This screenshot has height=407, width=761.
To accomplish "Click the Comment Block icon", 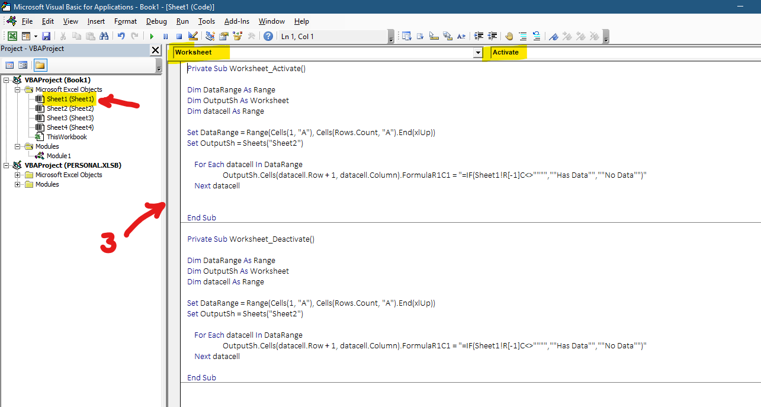I will pyautogui.click(x=523, y=36).
